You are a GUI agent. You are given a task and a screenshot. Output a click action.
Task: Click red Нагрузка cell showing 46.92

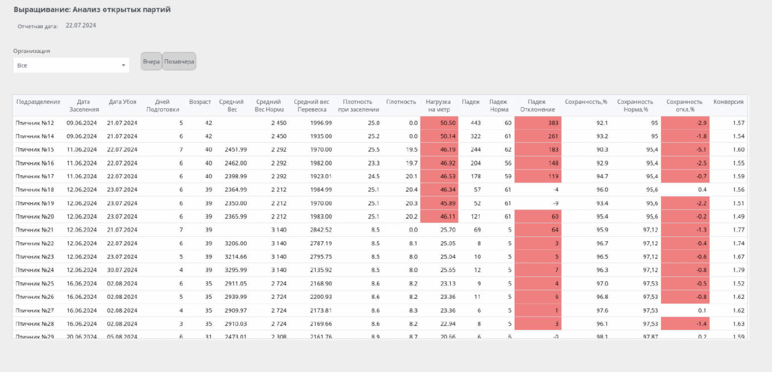439,163
